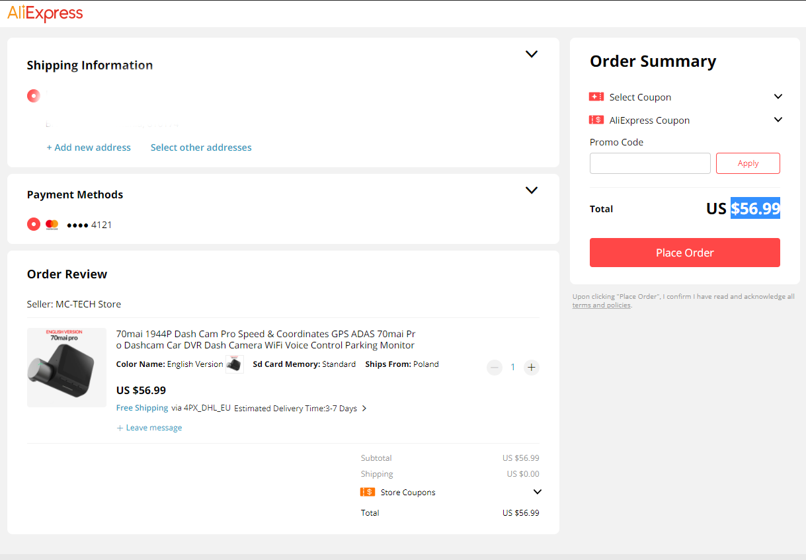The height and width of the screenshot is (560, 806).
Task: Click the AliExpress Coupon dollar ticket icon
Action: tap(596, 120)
